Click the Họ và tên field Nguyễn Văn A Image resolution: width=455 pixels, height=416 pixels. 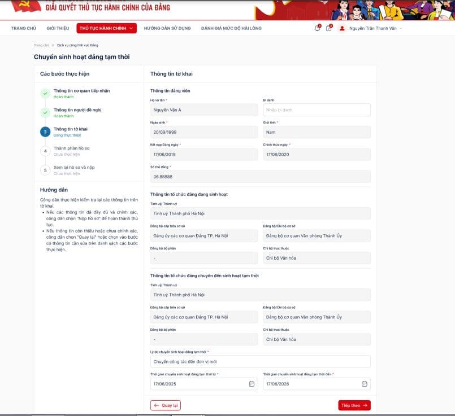[x=204, y=110]
